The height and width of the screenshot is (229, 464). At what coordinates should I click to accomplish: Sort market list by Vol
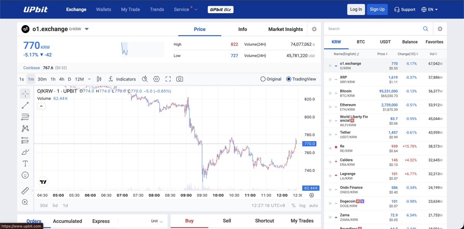point(434,54)
